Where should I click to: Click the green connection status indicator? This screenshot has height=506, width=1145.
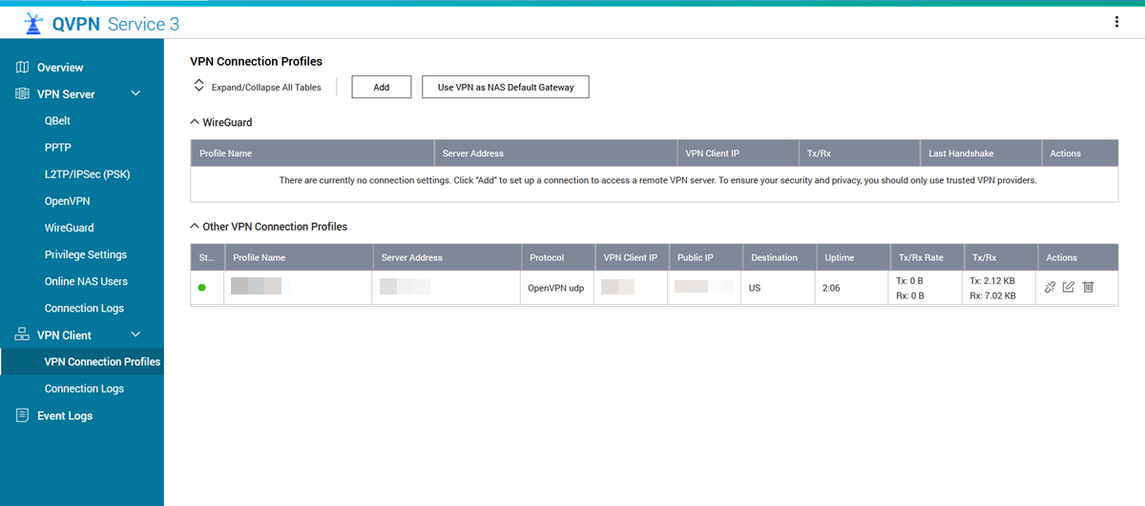202,287
